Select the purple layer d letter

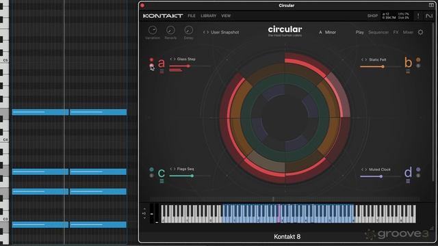408,172
